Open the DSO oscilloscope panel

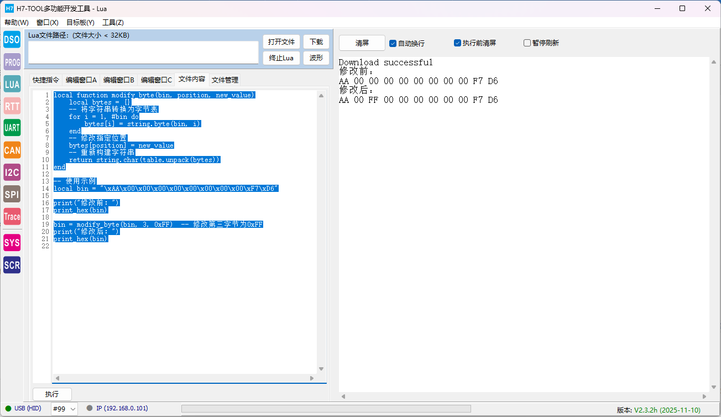12,40
